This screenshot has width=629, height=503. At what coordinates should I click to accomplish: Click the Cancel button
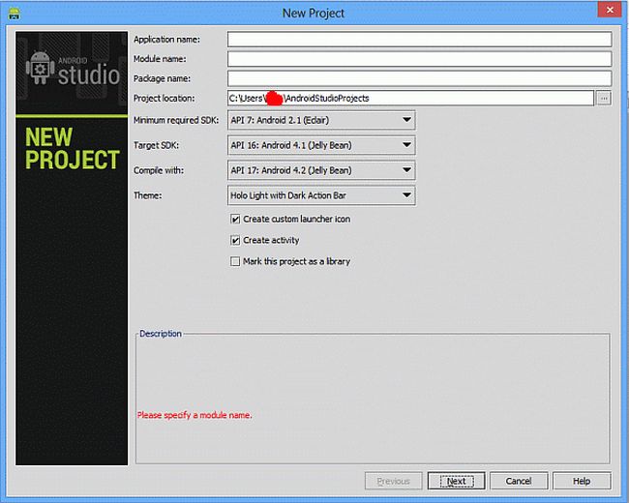click(x=519, y=481)
